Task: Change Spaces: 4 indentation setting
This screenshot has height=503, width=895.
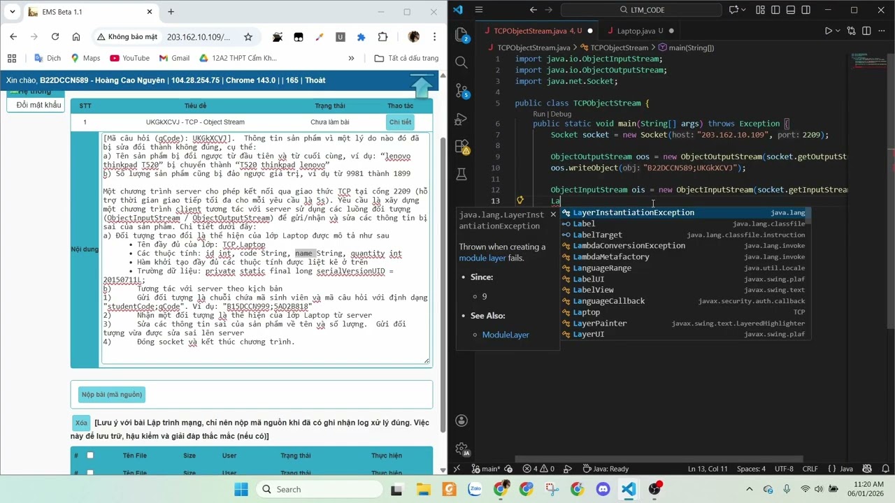Action: click(x=751, y=469)
